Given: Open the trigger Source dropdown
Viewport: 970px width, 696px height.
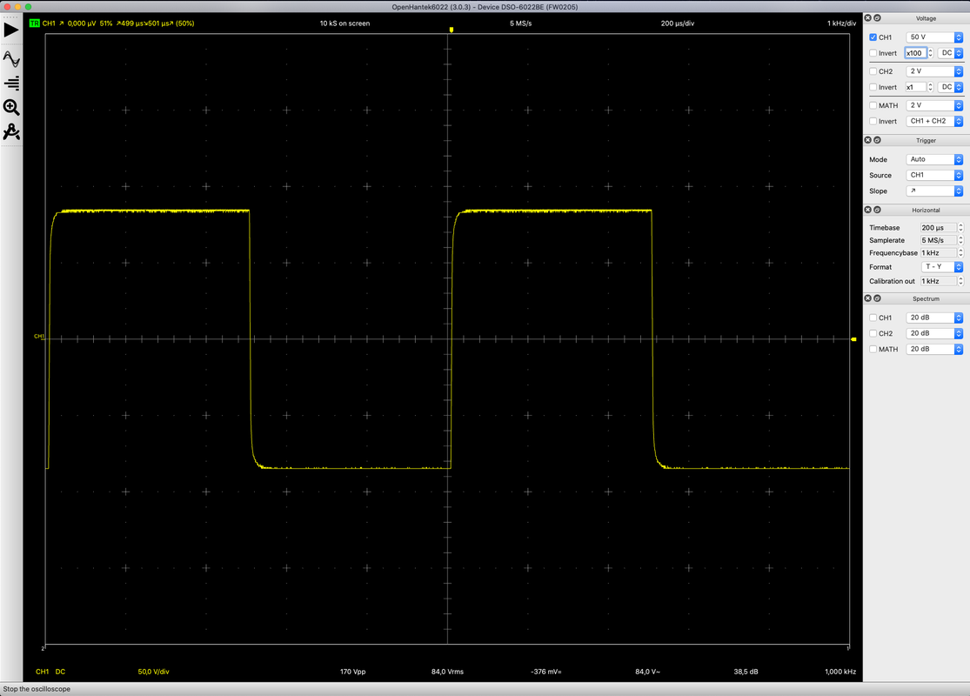Looking at the screenshot, I should tap(934, 175).
